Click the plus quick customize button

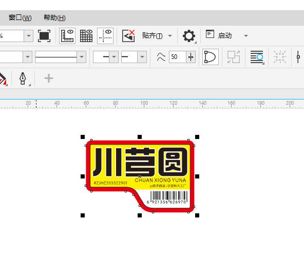click(49, 78)
